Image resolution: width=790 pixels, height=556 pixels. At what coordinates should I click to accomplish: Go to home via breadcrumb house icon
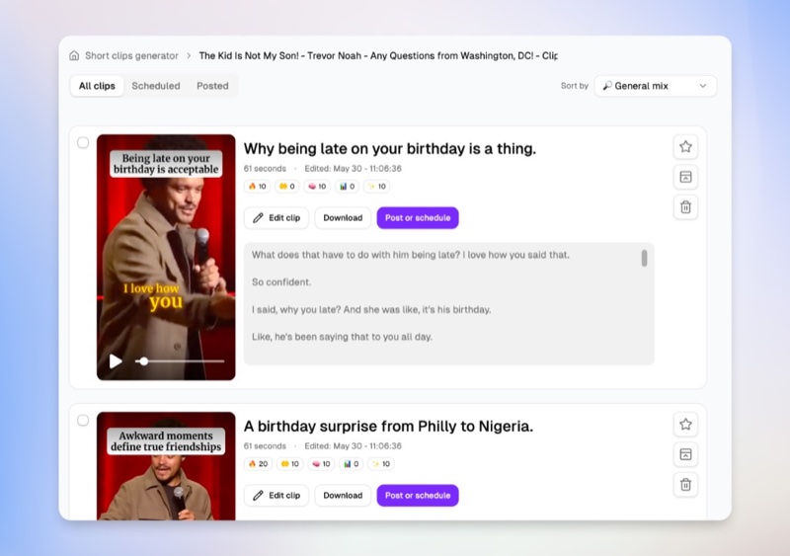tap(74, 55)
